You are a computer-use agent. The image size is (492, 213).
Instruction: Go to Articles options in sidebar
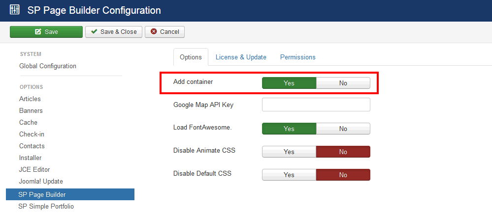pyautogui.click(x=30, y=99)
